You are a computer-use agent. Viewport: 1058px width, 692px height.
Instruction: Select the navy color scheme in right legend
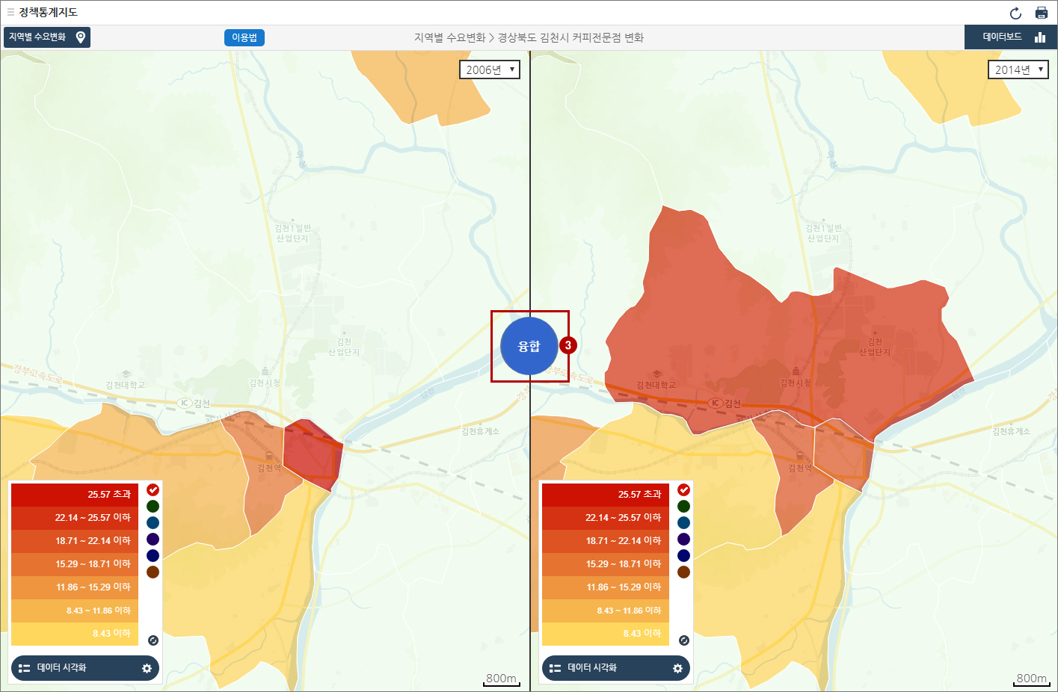[x=683, y=555]
